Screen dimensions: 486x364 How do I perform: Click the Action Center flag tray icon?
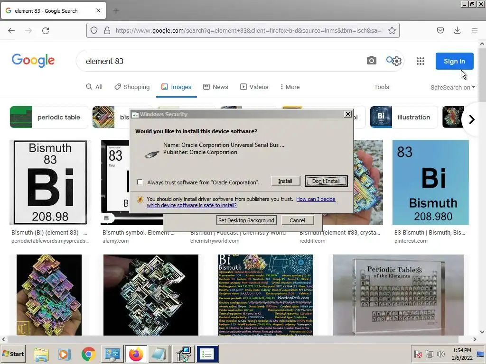(x=418, y=354)
